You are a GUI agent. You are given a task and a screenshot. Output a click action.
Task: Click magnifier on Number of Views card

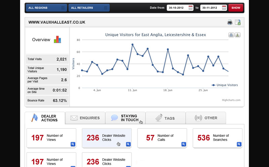[x=73, y=144]
